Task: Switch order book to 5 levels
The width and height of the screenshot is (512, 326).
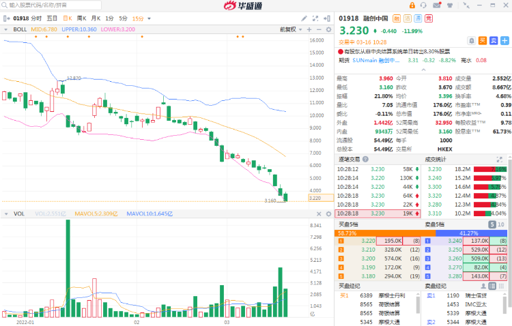Action: click(491, 224)
